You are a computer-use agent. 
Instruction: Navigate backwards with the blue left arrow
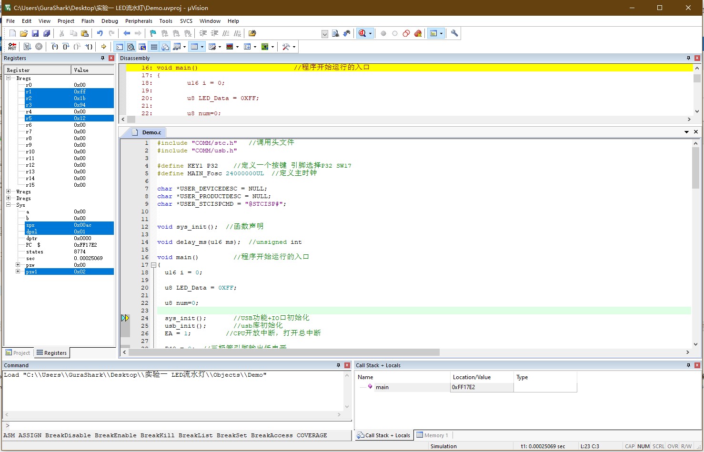pos(127,33)
